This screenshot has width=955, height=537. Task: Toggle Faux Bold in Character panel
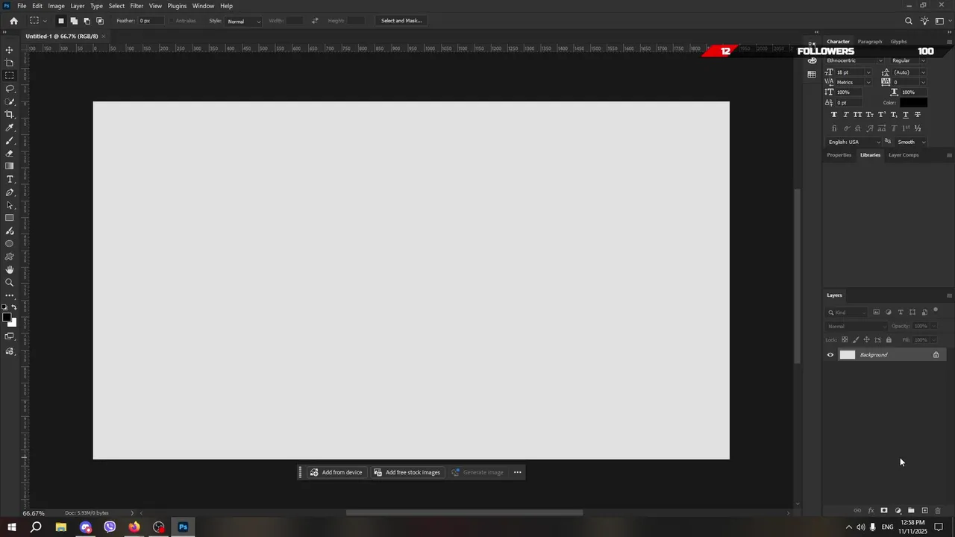[x=834, y=115]
